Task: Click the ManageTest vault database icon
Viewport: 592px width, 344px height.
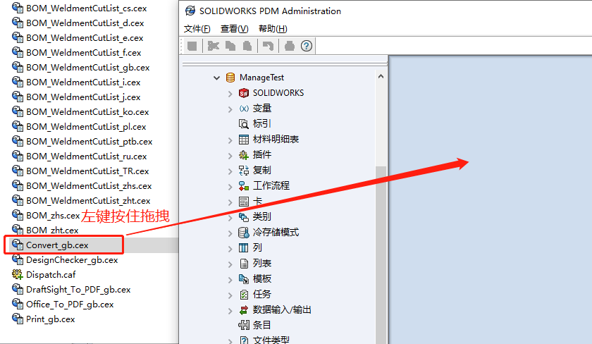Action: [x=230, y=78]
